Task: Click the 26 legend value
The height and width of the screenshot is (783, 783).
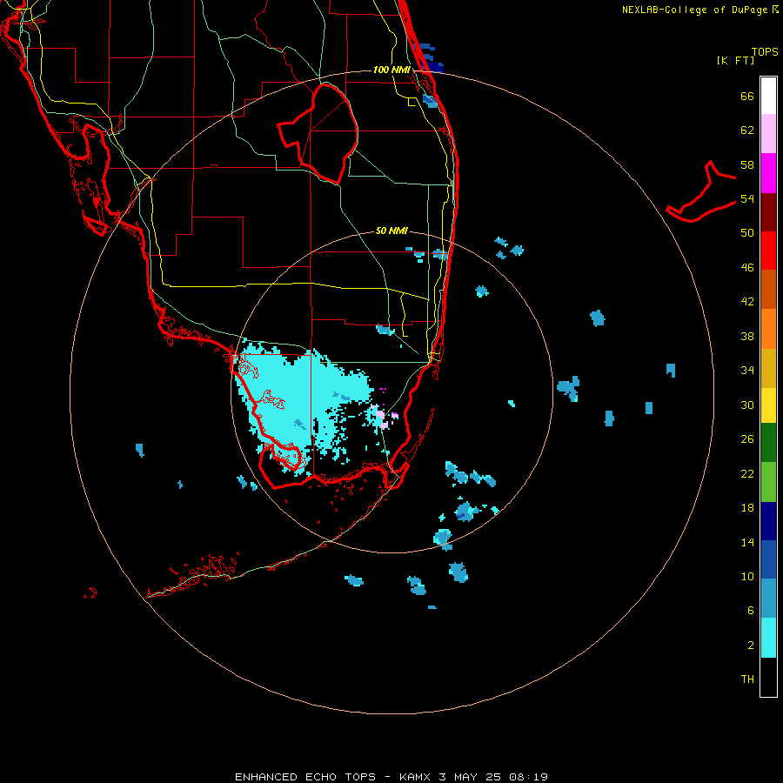Action: point(747,439)
